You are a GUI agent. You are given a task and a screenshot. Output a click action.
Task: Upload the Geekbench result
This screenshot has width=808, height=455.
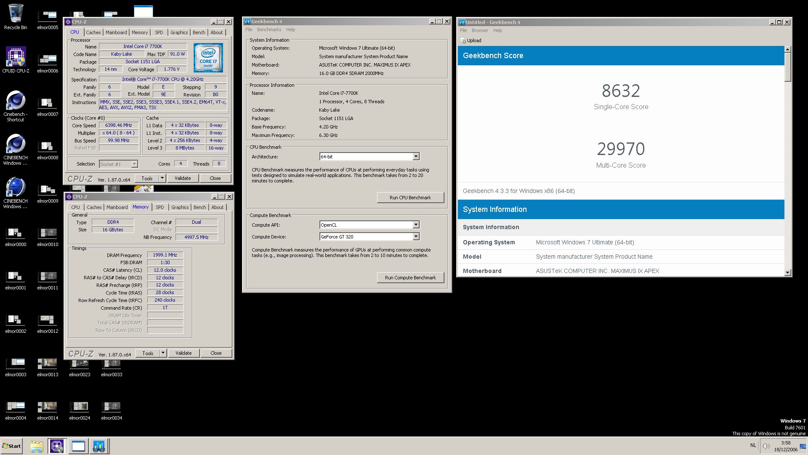click(471, 40)
